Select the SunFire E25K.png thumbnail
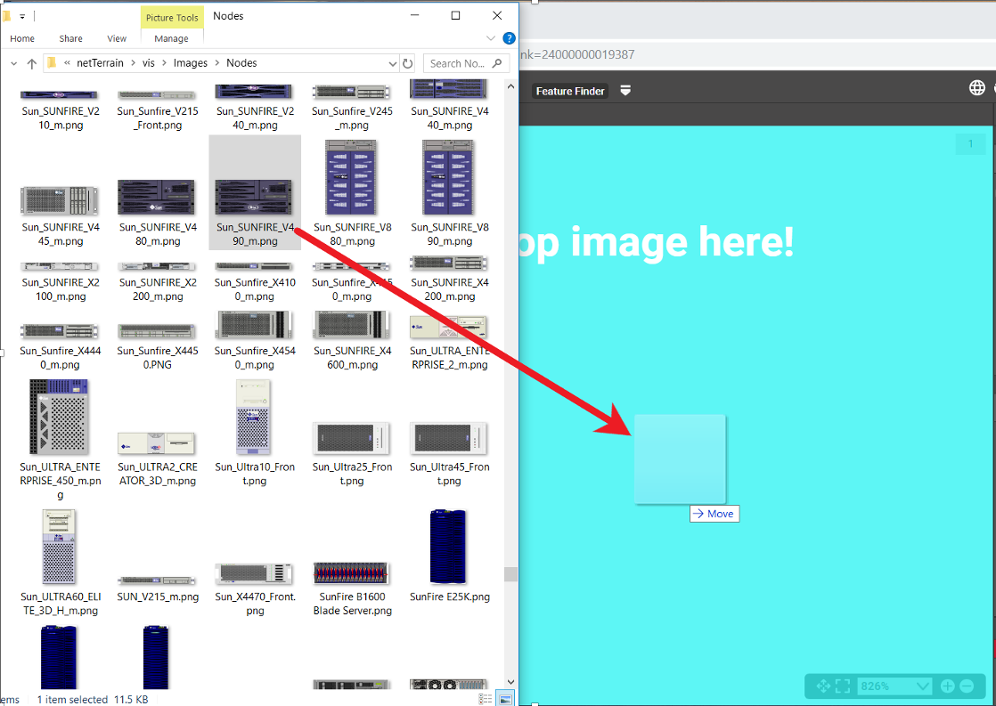996x706 pixels. pyautogui.click(x=449, y=556)
